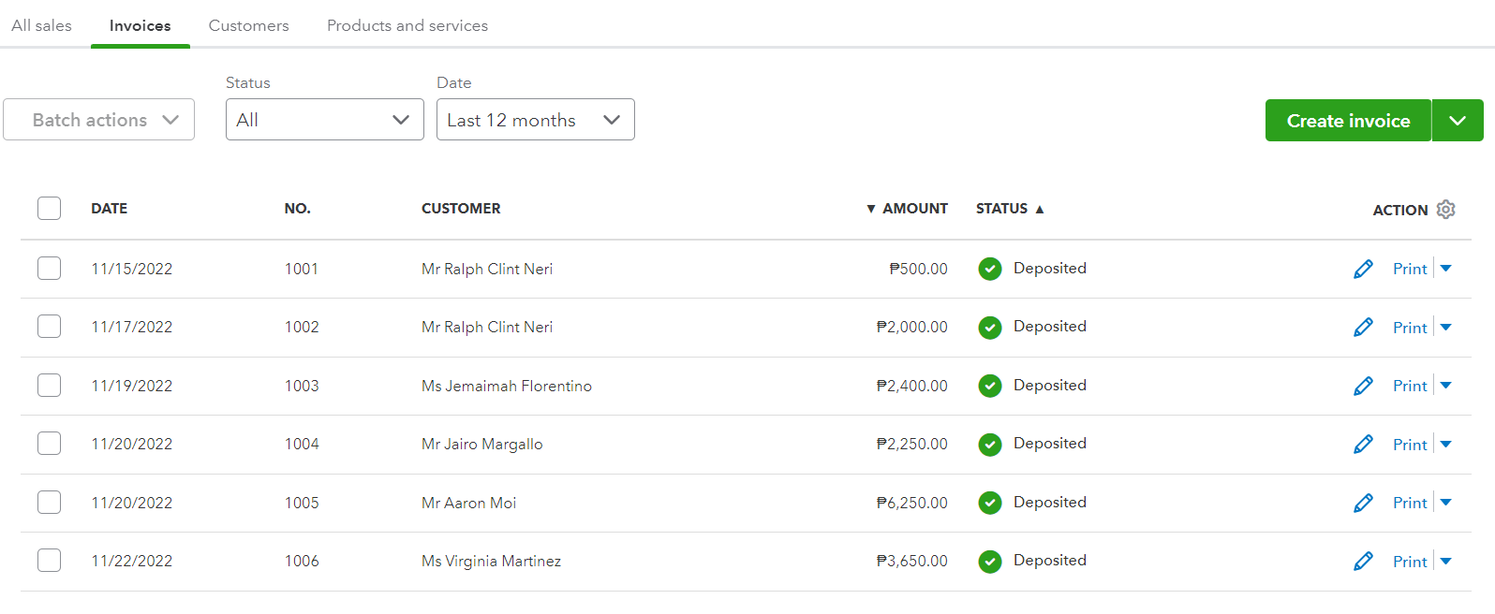This screenshot has height=614, width=1495.
Task: Open the Status filter dropdown
Action: pyautogui.click(x=324, y=120)
